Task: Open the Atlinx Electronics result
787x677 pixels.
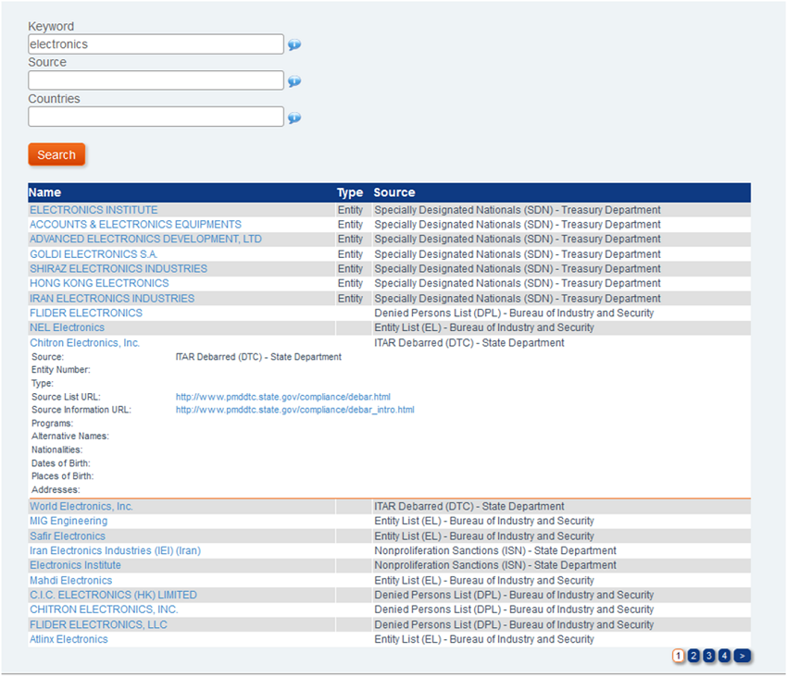Action: pos(69,639)
